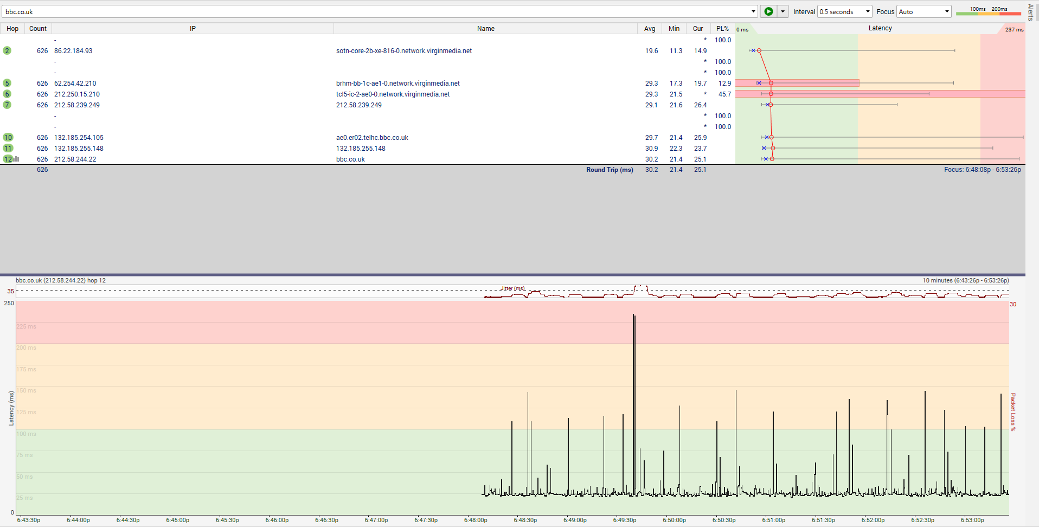The image size is (1039, 527).
Task: Click the Round Trip (ms) summary label
Action: pos(610,170)
